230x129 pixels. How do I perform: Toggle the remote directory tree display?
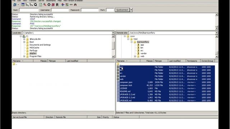tap(31, 5)
